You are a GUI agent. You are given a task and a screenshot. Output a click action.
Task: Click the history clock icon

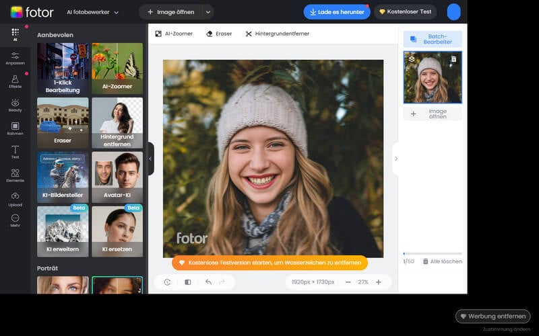[167, 282]
